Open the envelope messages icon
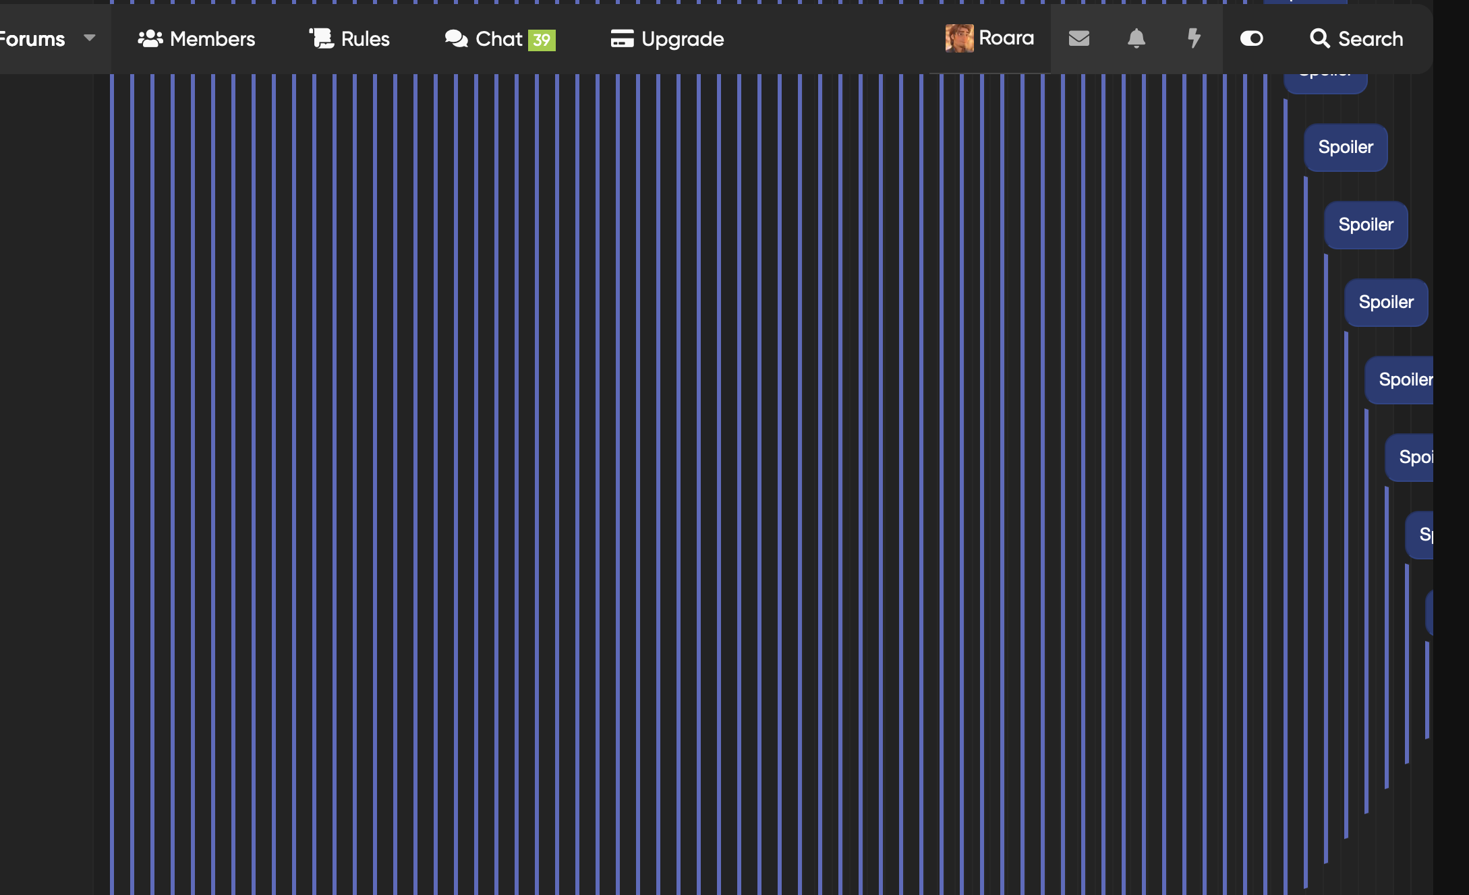Screen dimensions: 1469x895 (1079, 38)
